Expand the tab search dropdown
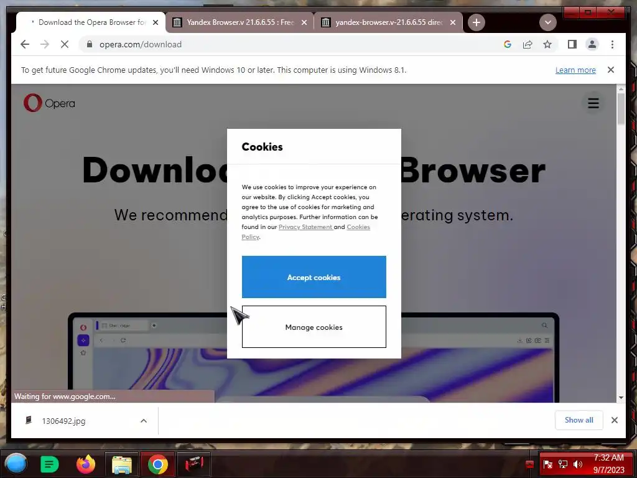Viewport: 637px width, 478px height. [x=547, y=22]
